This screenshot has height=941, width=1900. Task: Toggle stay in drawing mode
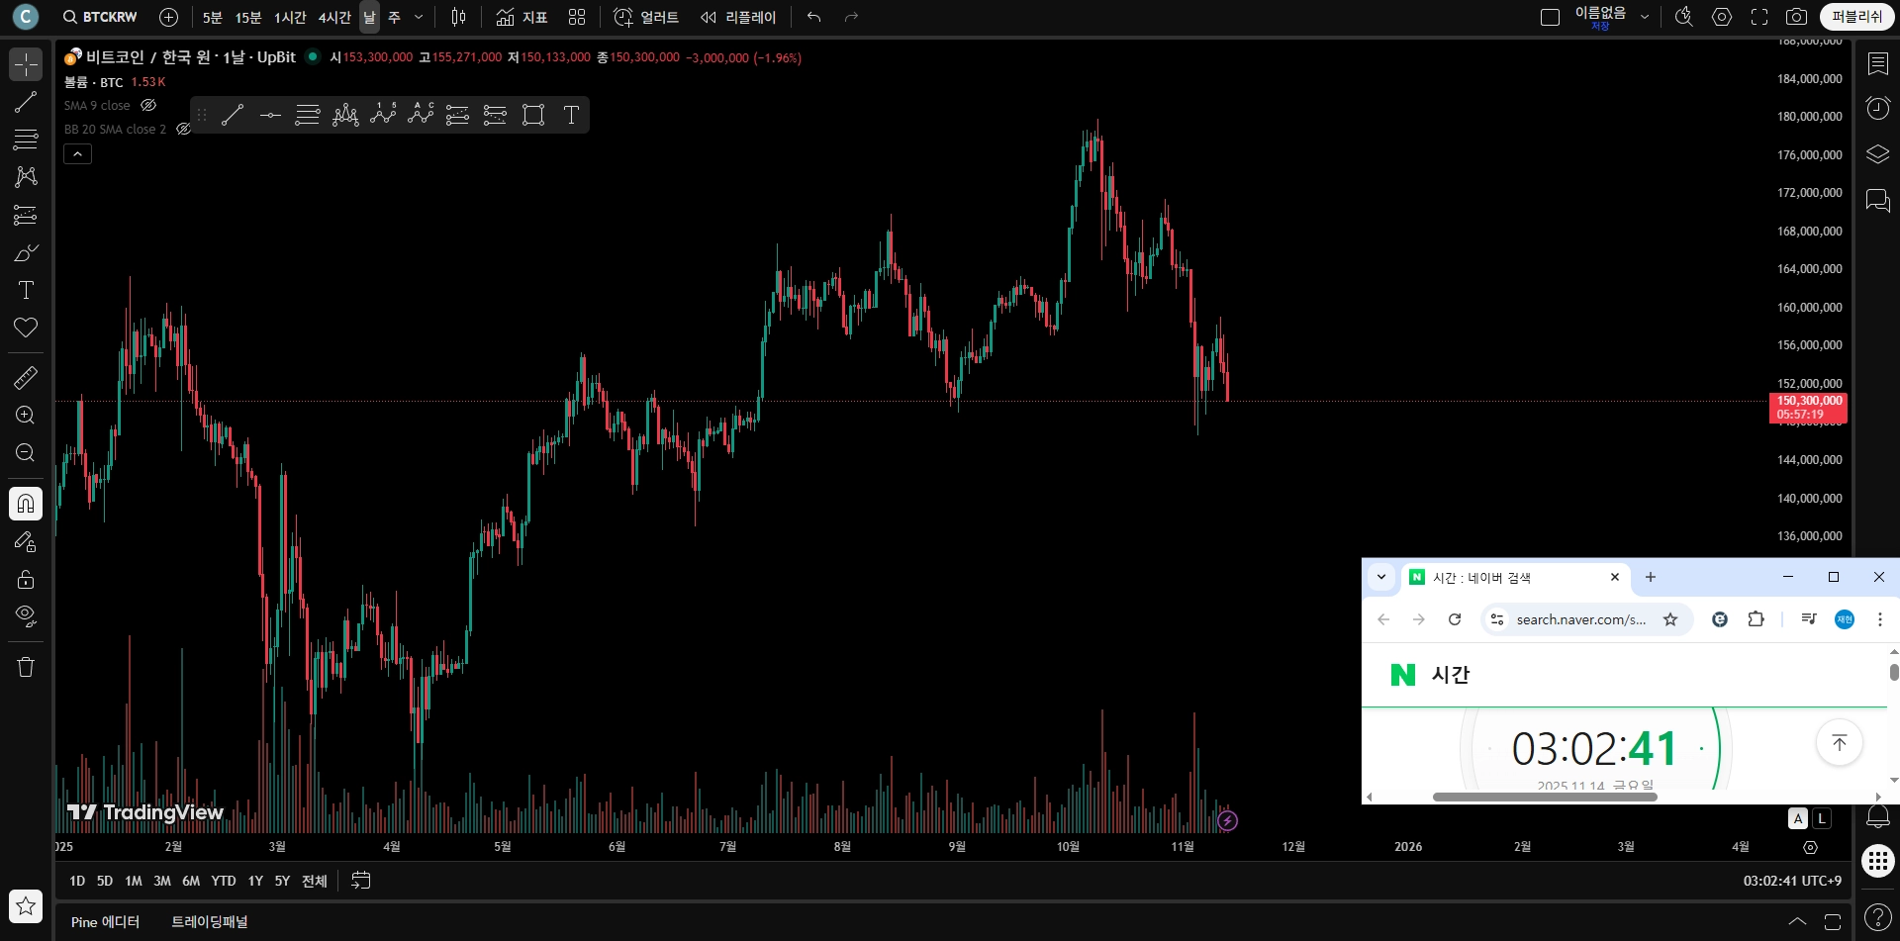pyautogui.click(x=26, y=541)
